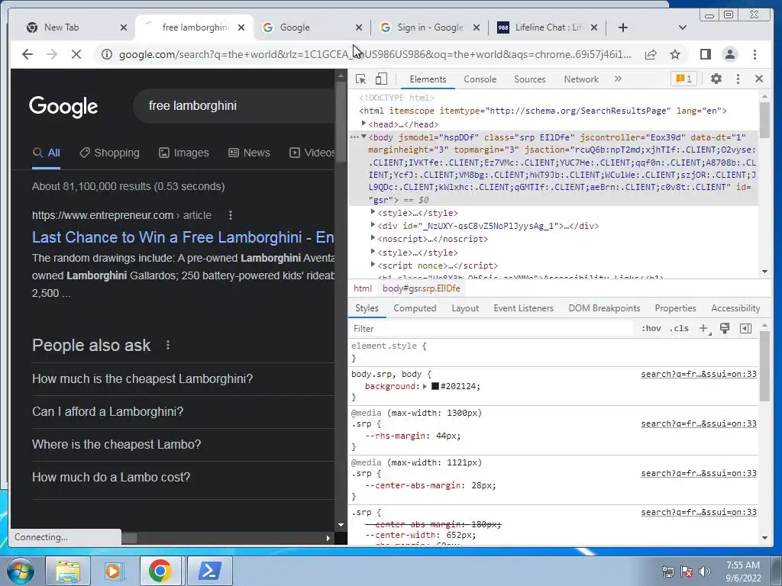Open source link for body.srp rule
The width and height of the screenshot is (782, 586).
click(x=699, y=374)
